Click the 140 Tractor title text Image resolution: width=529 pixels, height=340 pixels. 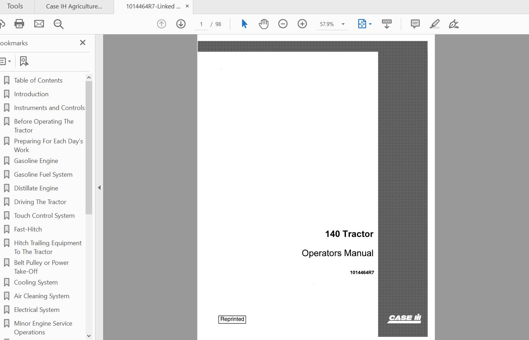349,234
